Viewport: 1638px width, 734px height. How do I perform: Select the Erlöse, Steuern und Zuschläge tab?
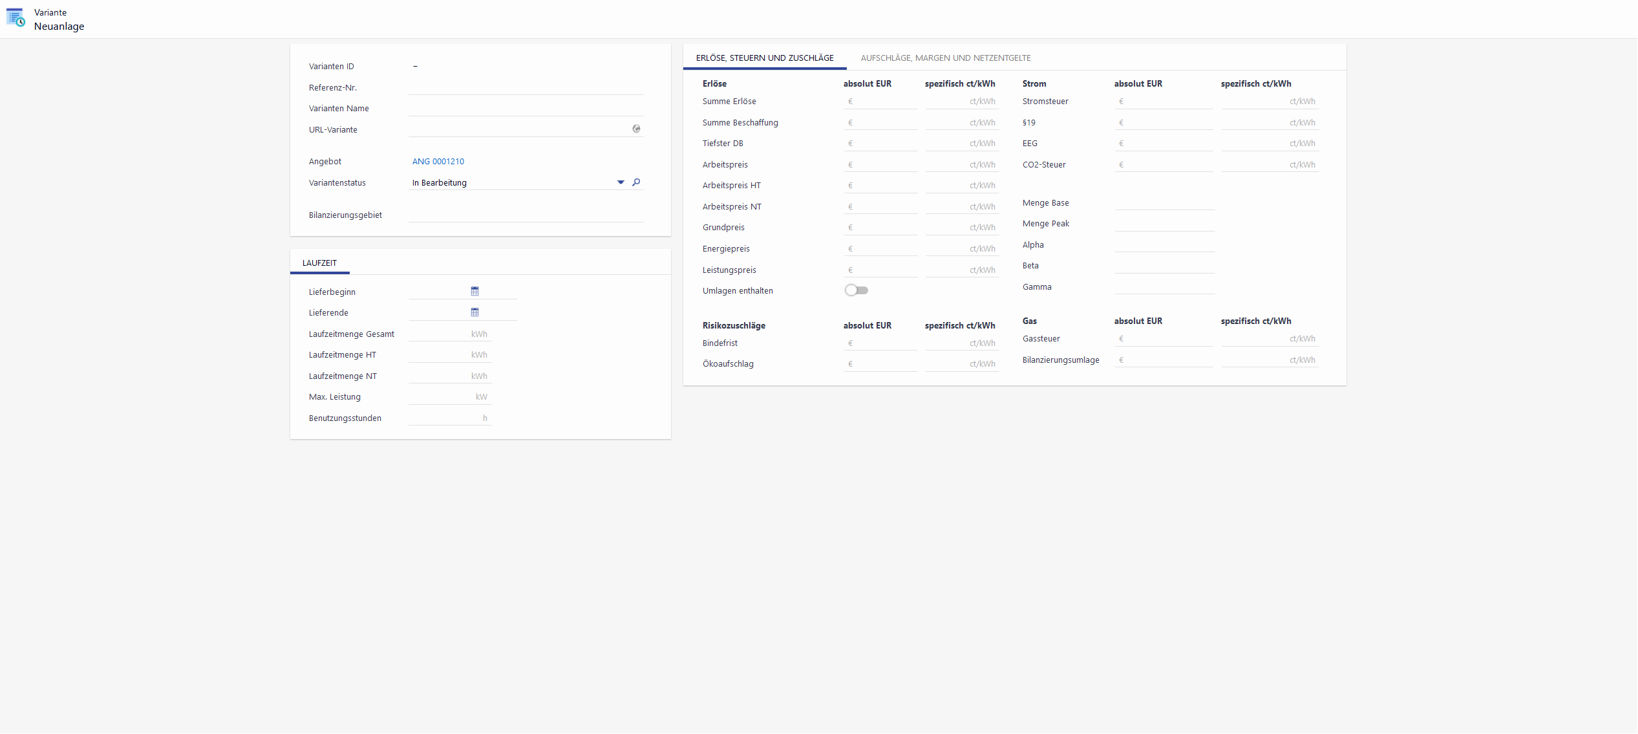point(764,58)
